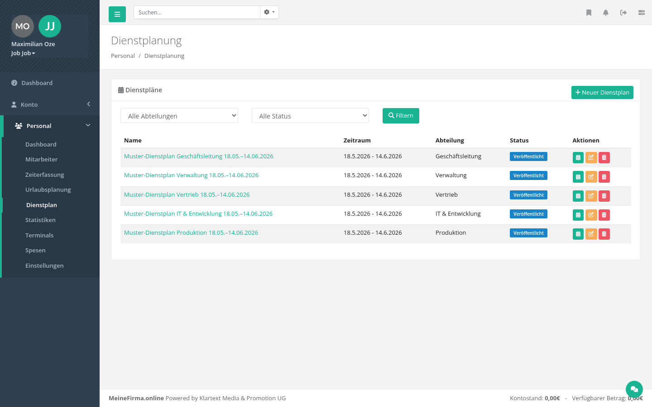Delete the Vertrieb plan via trash icon

point(604,196)
